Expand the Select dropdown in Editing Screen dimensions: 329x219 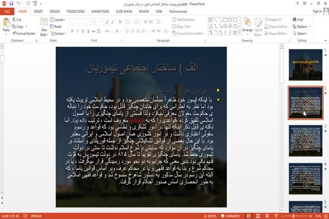pyautogui.click(x=300, y=33)
